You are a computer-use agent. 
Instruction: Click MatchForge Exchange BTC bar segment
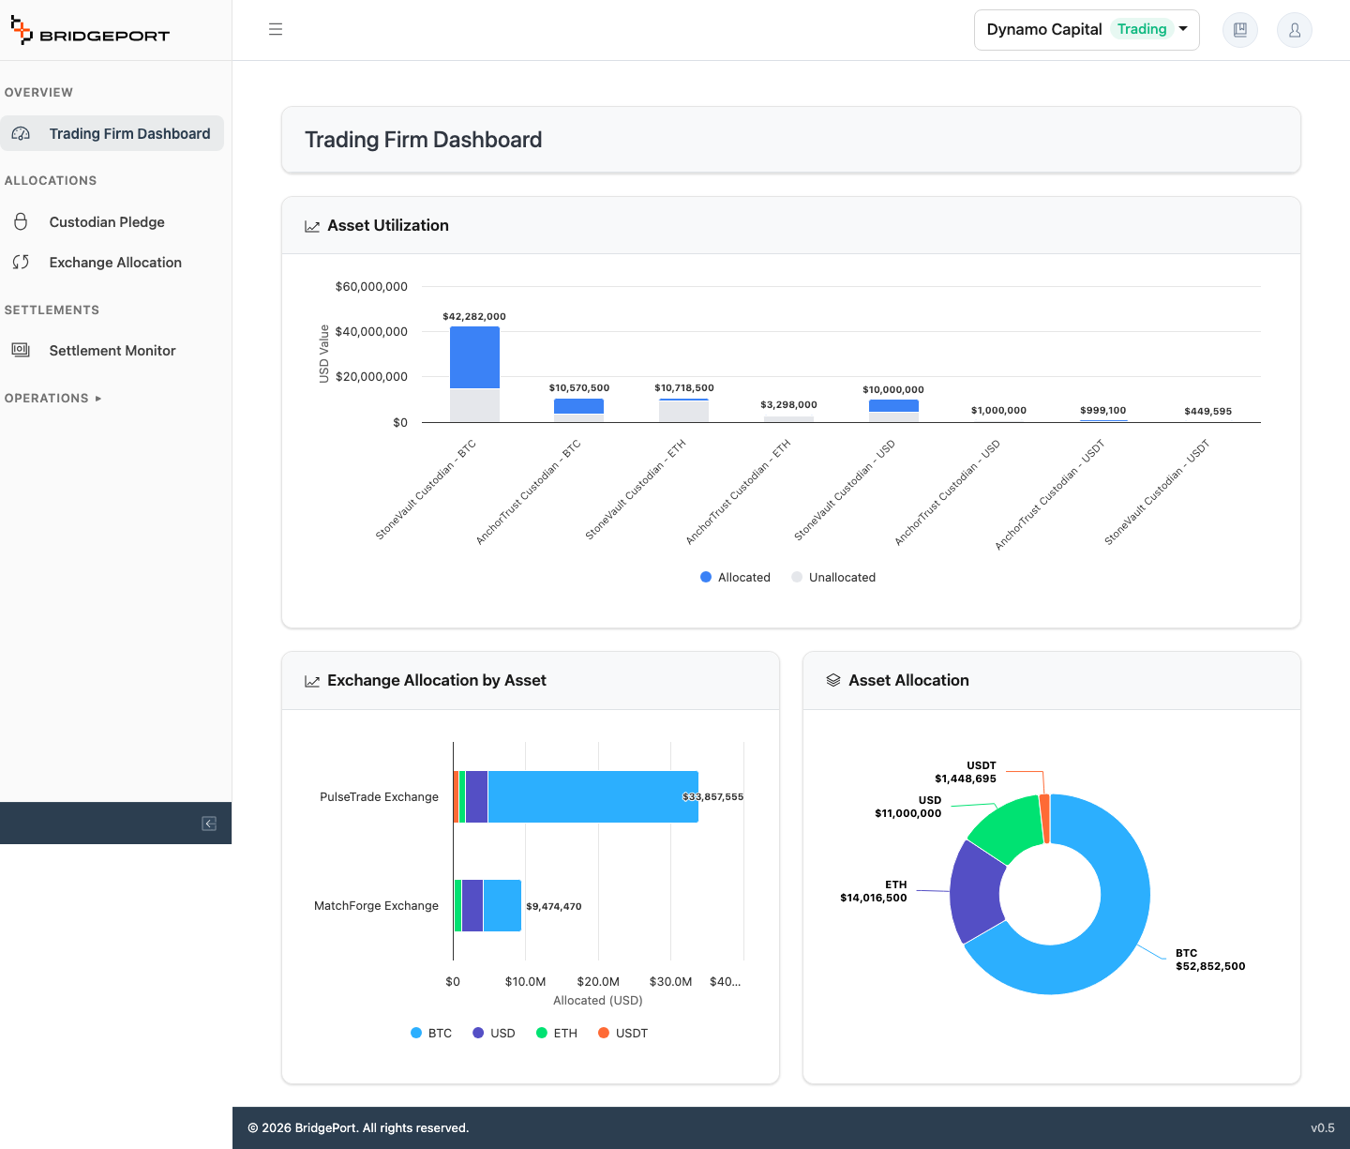click(x=502, y=905)
